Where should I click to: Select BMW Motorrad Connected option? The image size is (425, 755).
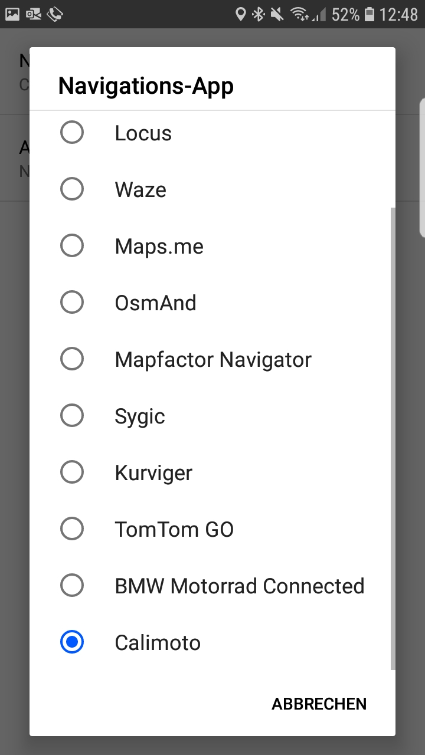coord(72,586)
